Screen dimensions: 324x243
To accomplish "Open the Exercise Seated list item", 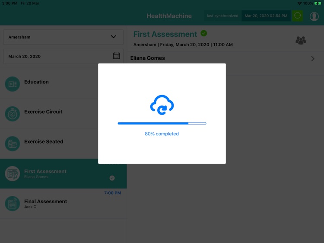I will tap(64, 144).
